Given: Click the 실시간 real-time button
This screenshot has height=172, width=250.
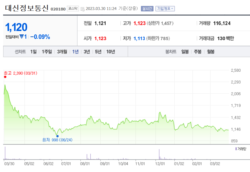Looking at the screenshot, I should pyautogui.click(x=147, y=9).
